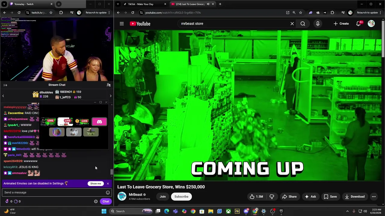Mute the YouTube tab via speaker icon
385x216 pixels.
coord(208,4)
